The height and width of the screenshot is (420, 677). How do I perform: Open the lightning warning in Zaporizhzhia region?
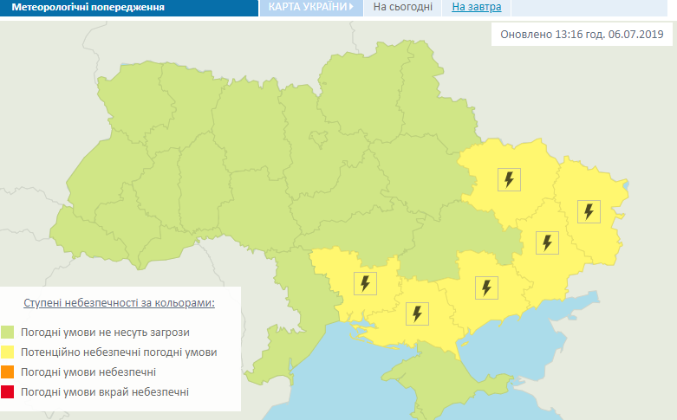click(487, 287)
